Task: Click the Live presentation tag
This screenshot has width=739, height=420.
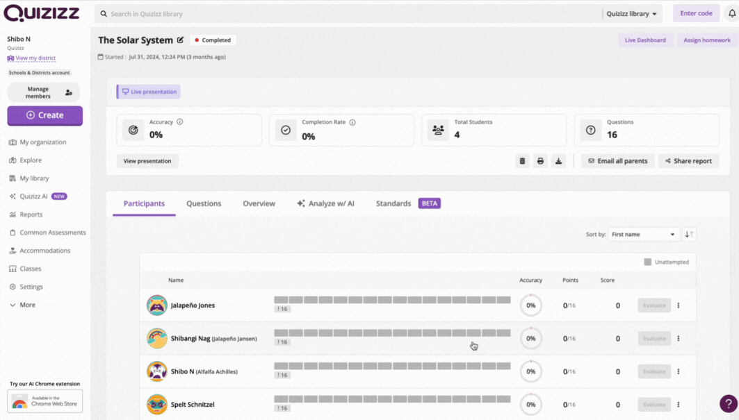Action: (149, 92)
